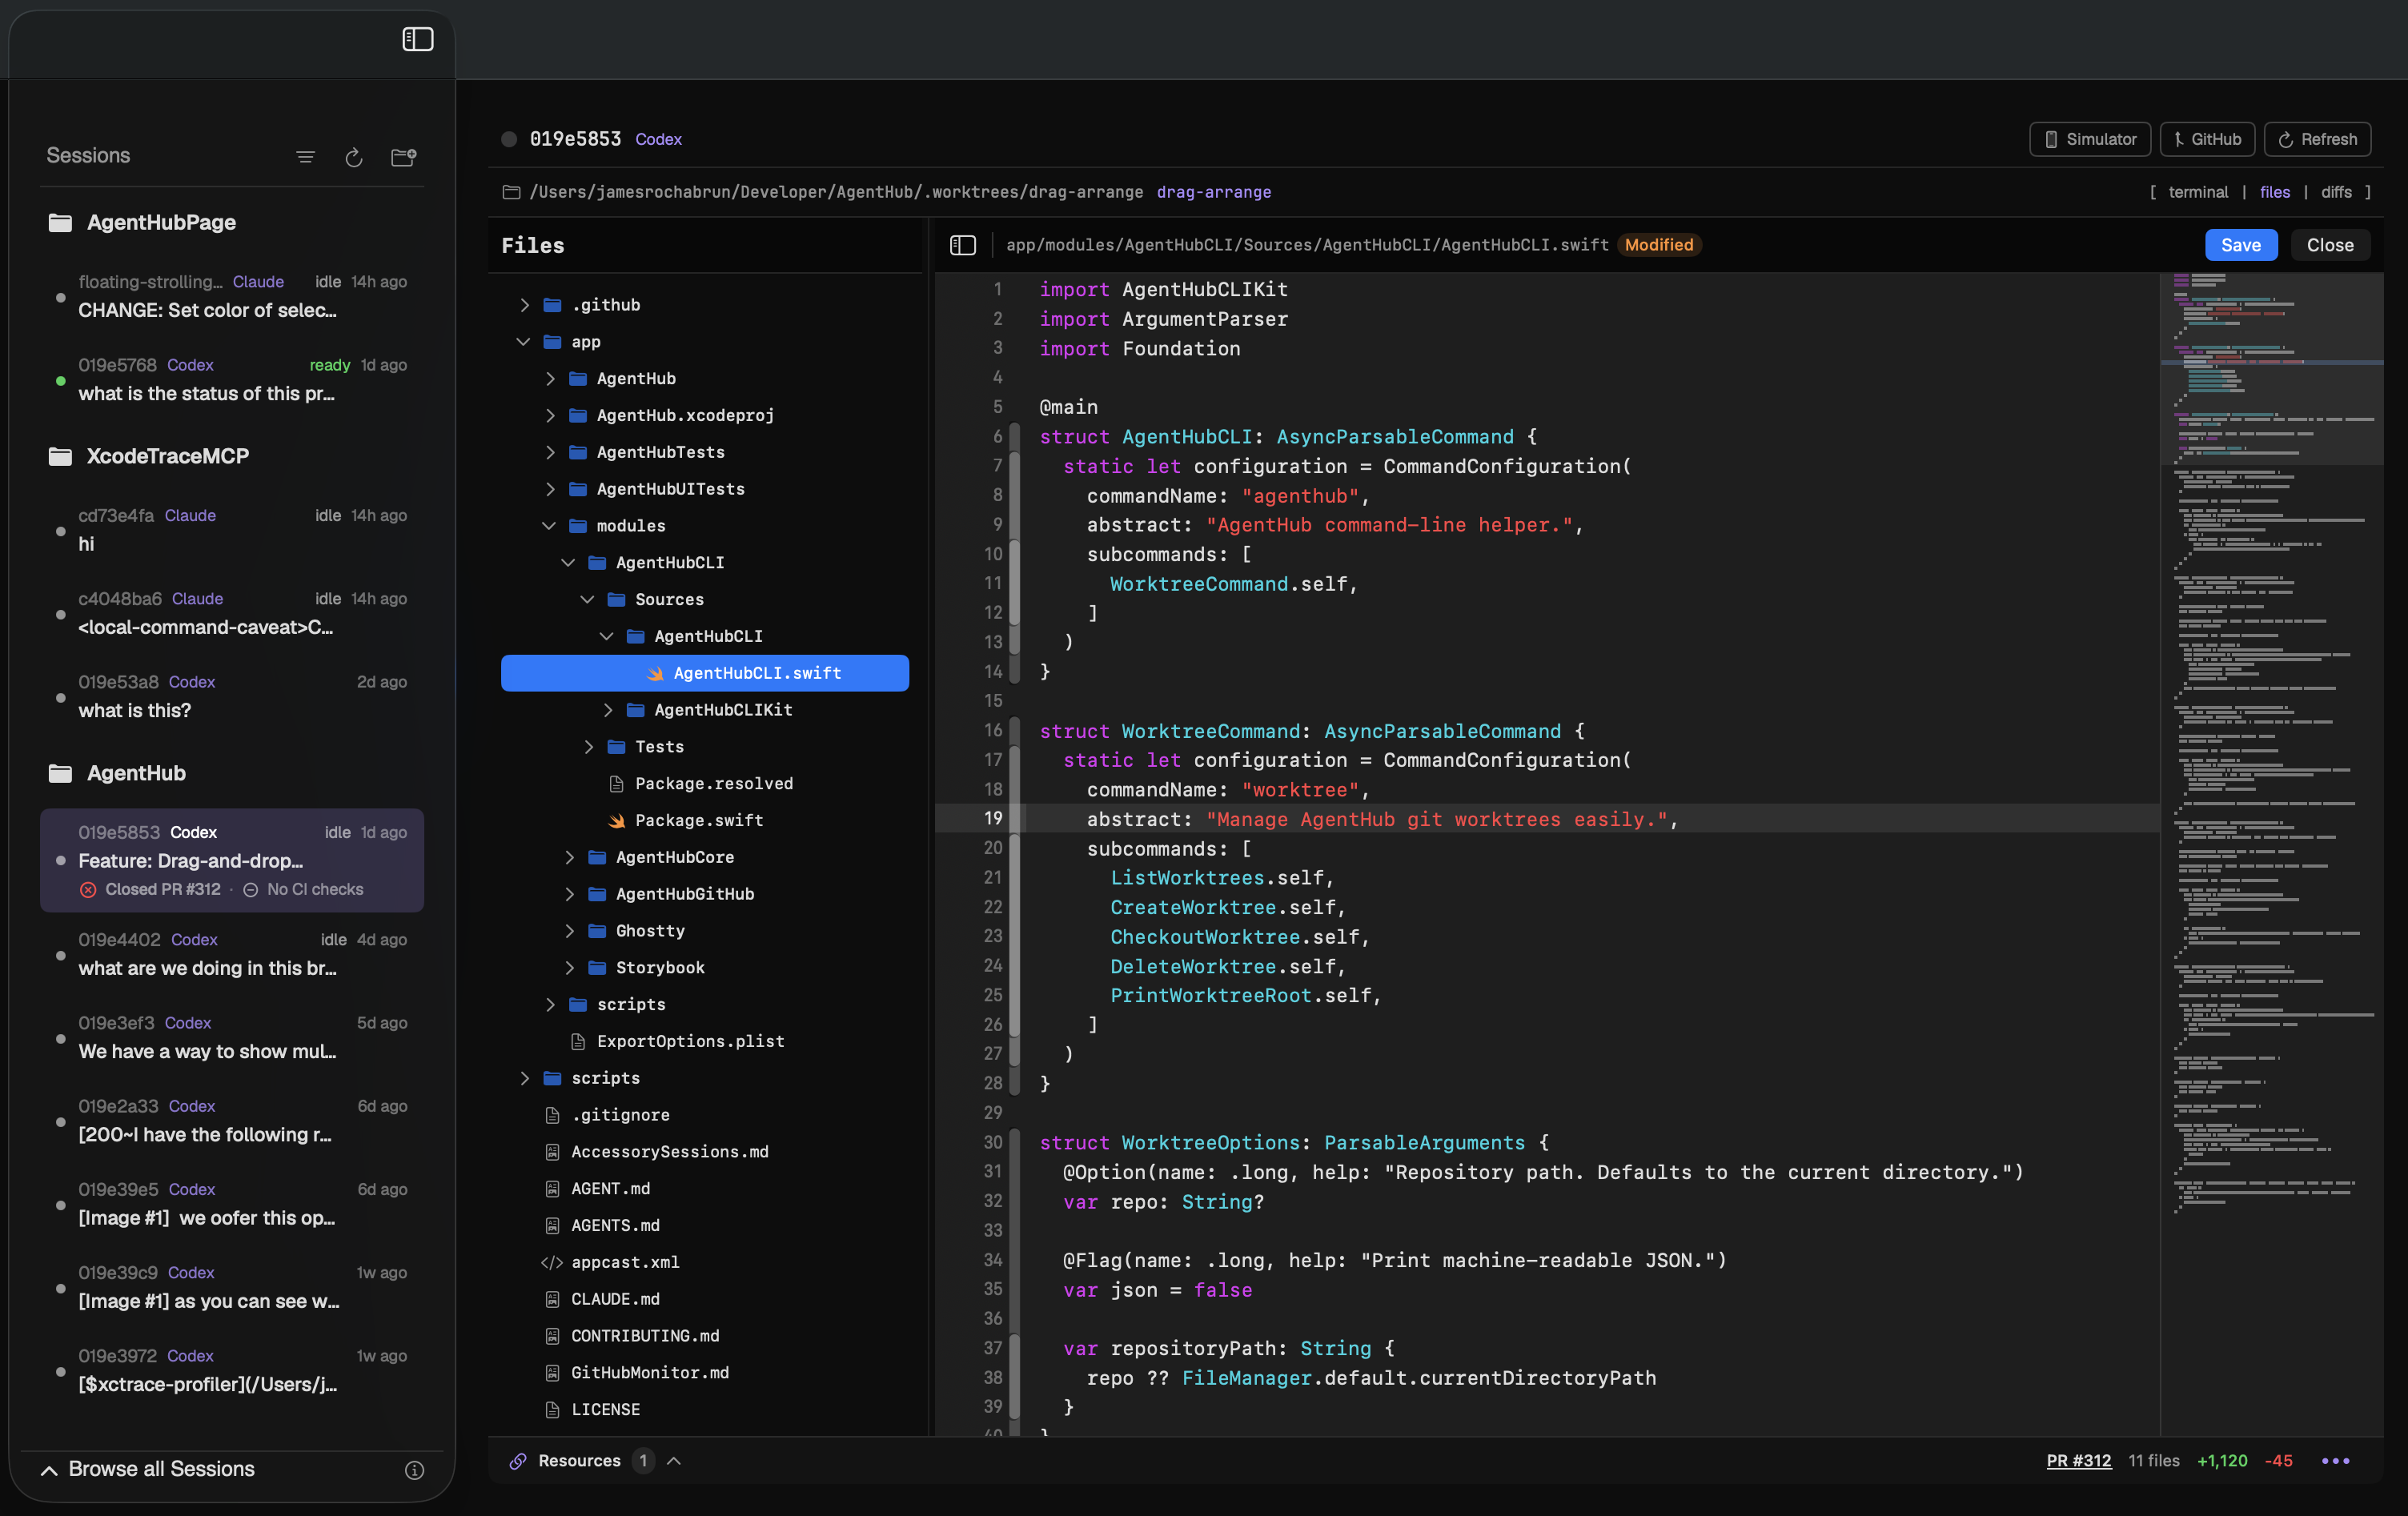Expand the Tests folder
2408x1516 pixels.
pyautogui.click(x=589, y=747)
